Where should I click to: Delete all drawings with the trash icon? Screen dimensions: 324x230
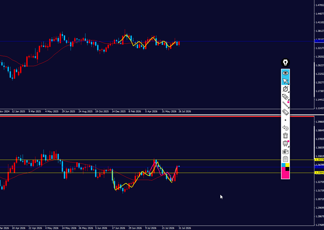click(285, 136)
